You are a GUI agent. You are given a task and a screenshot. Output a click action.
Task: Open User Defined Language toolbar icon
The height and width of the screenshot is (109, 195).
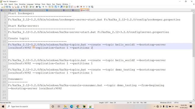point(64,7)
